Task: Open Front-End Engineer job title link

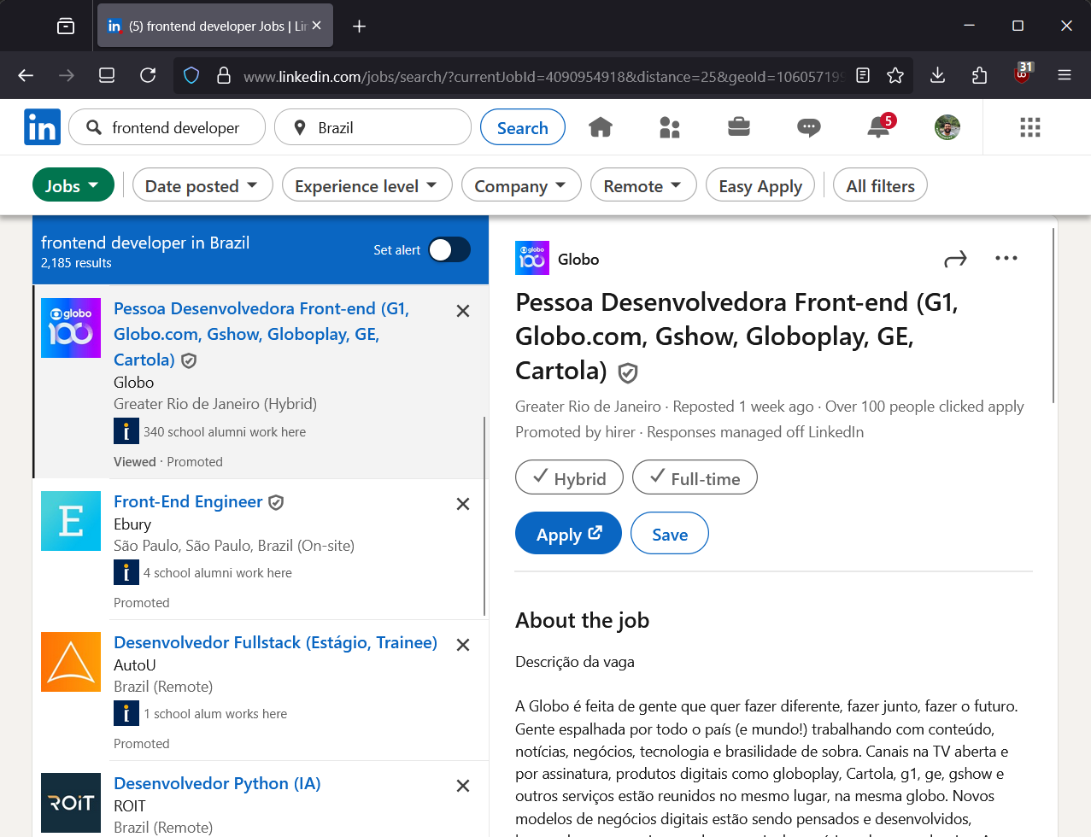Action: (x=188, y=501)
